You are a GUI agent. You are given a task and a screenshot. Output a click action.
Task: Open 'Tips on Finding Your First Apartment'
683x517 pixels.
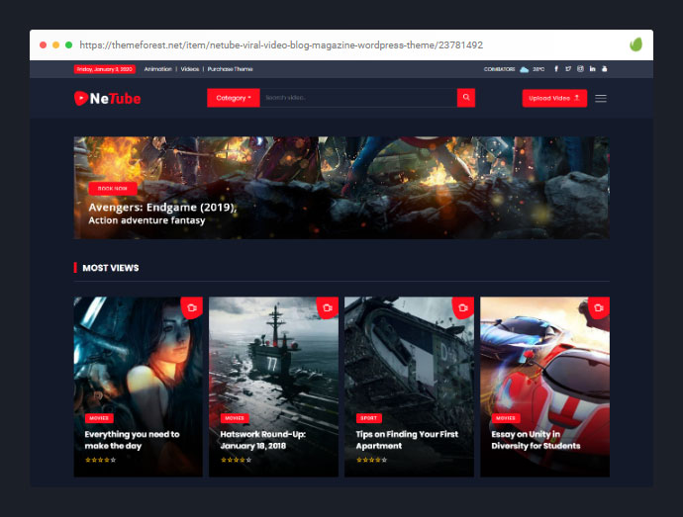coord(407,440)
